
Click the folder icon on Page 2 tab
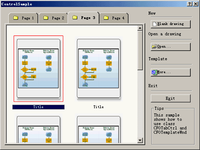[46, 18]
